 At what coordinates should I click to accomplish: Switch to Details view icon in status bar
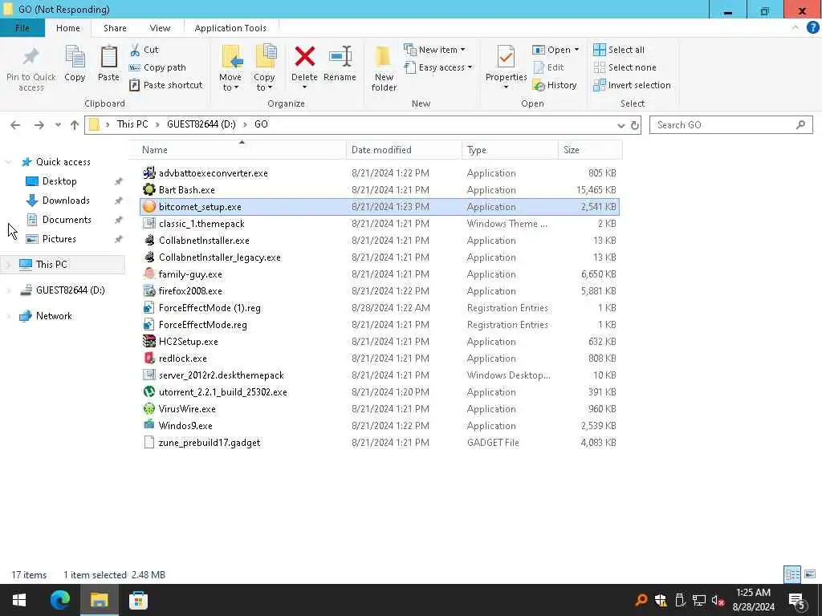(792, 574)
